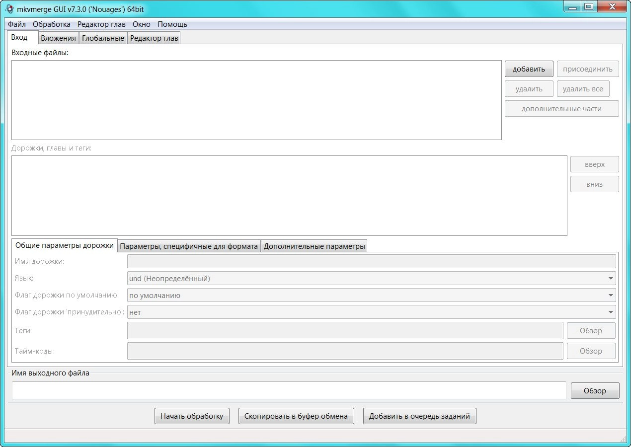Viewport: 631px width, 447px height.
Task: Open the Обработка menu
Action: [x=52, y=24]
